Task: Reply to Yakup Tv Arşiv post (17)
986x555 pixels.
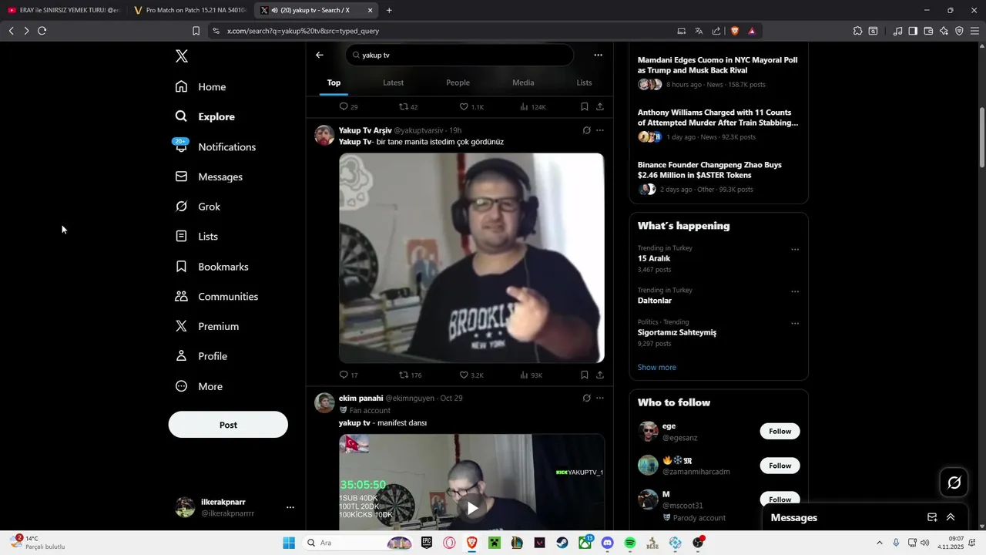Action: 348,375
